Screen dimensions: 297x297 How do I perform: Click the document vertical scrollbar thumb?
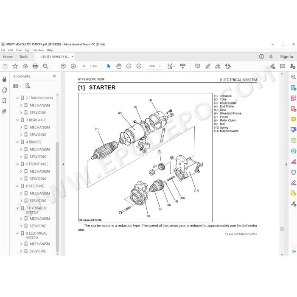click(x=282, y=229)
